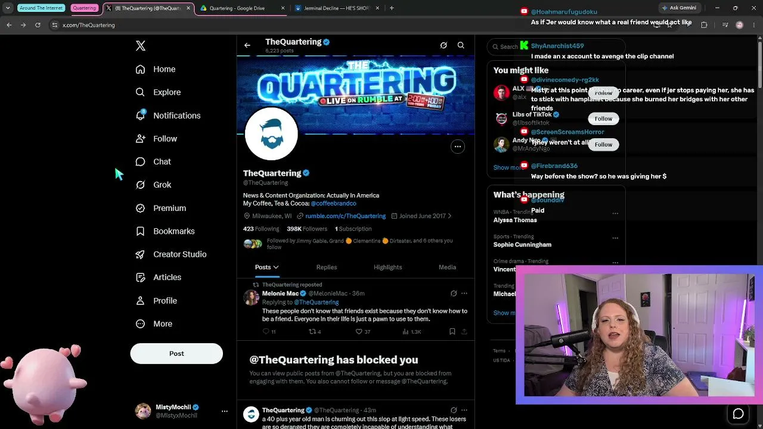Open Premium in the sidebar
The width and height of the screenshot is (763, 429).
click(x=161, y=208)
